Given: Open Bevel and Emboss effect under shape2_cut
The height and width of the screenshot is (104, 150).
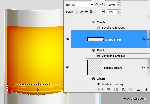Looking at the screenshot, I should click(113, 56).
